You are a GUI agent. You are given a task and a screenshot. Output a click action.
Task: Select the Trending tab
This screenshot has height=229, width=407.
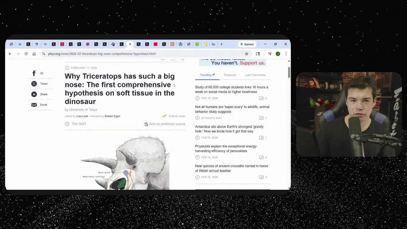coord(207,75)
